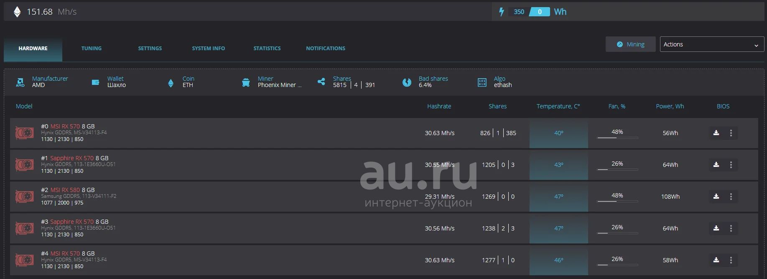Image resolution: width=767 pixels, height=279 pixels.
Task: Click the Temperature, C° column header
Action: coord(558,106)
